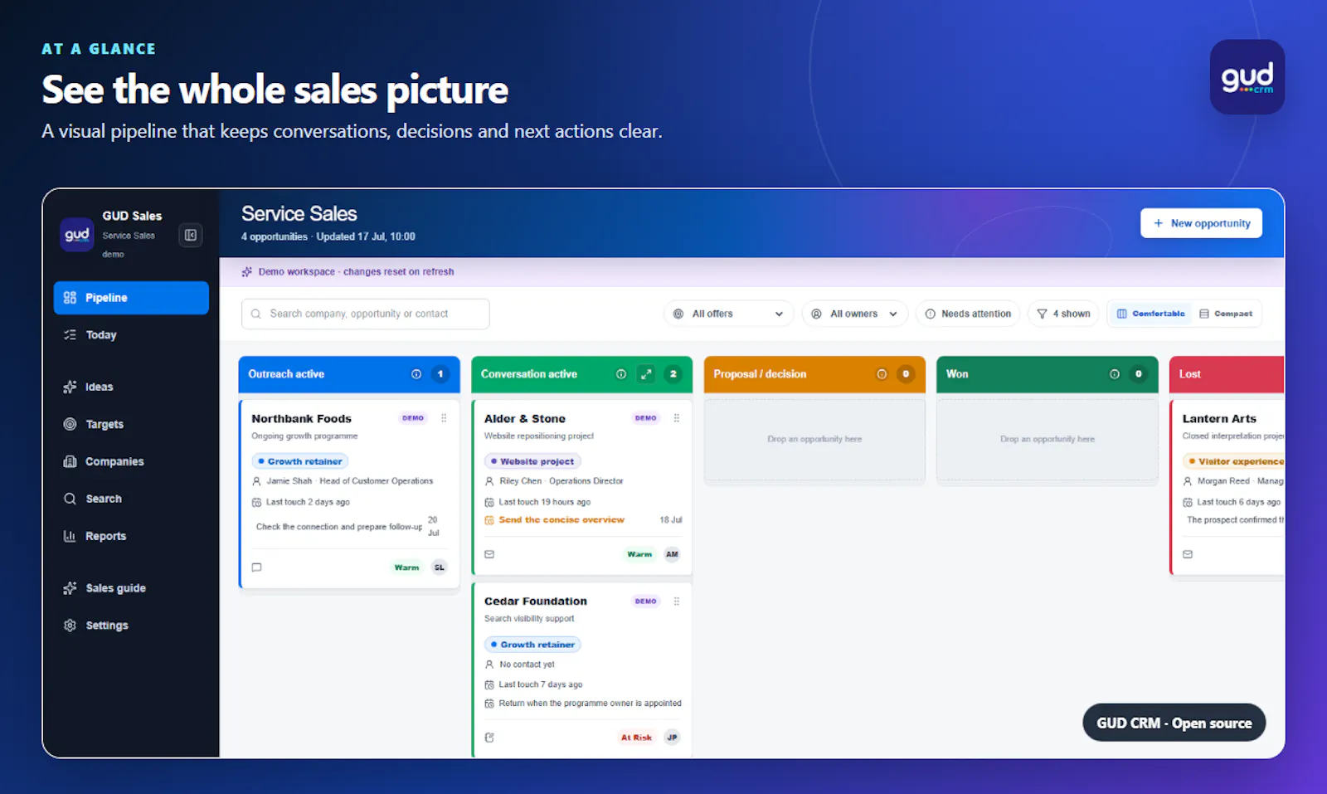Click the JP owner avatar
This screenshot has width=1327, height=794.
672,738
